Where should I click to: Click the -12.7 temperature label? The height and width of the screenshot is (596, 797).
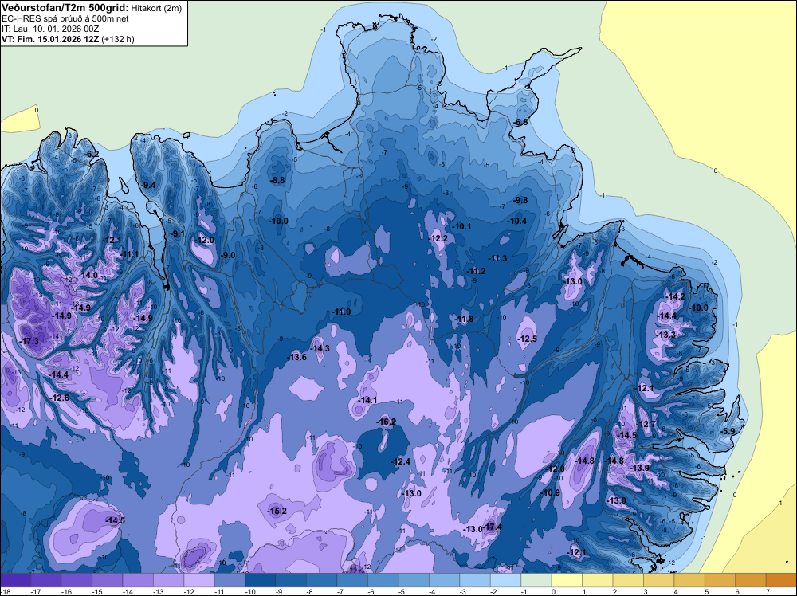[x=646, y=424]
